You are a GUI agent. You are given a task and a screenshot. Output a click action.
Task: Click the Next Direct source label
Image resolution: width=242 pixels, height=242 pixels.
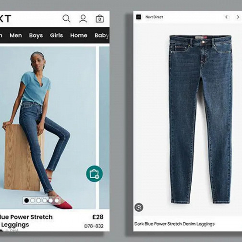pos(154,17)
